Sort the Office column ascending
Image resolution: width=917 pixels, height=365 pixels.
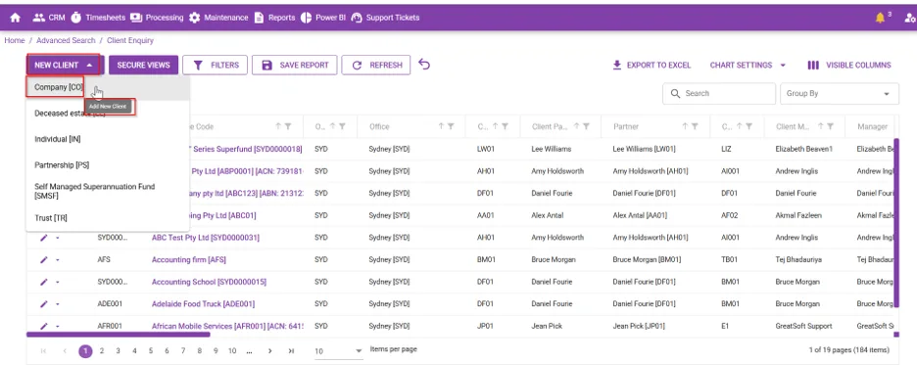coord(442,126)
